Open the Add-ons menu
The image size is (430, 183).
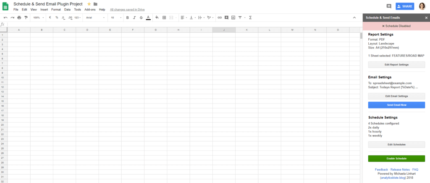pyautogui.click(x=90, y=10)
